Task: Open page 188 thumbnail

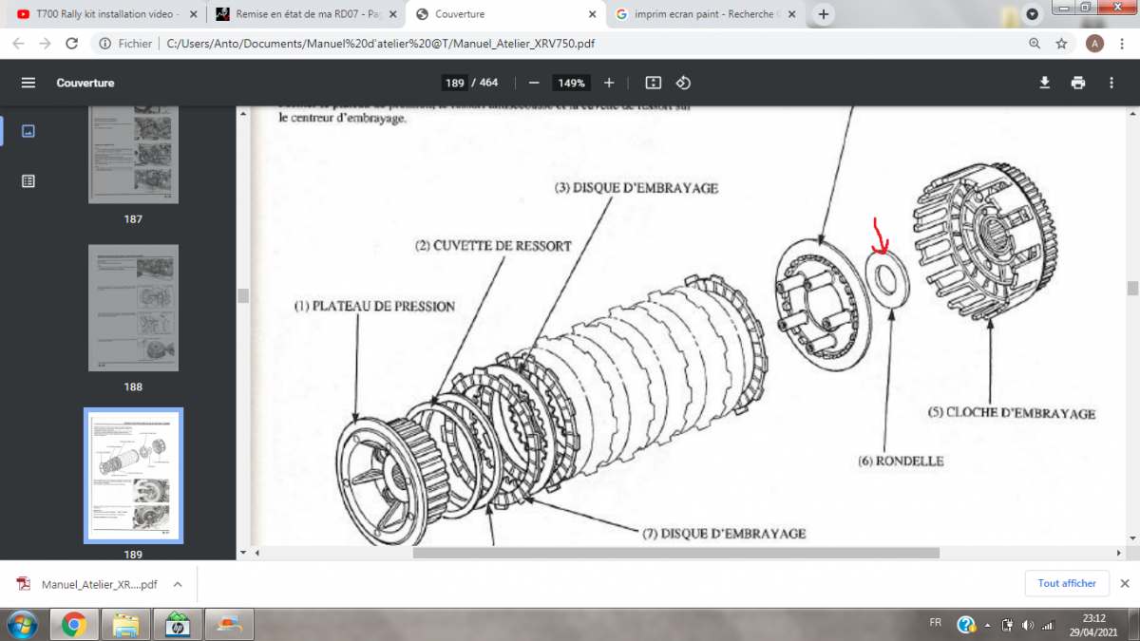Action: coord(133,307)
